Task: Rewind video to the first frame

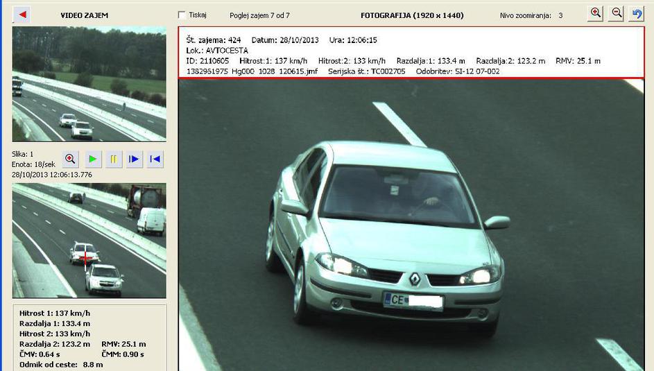Action: coord(155,159)
